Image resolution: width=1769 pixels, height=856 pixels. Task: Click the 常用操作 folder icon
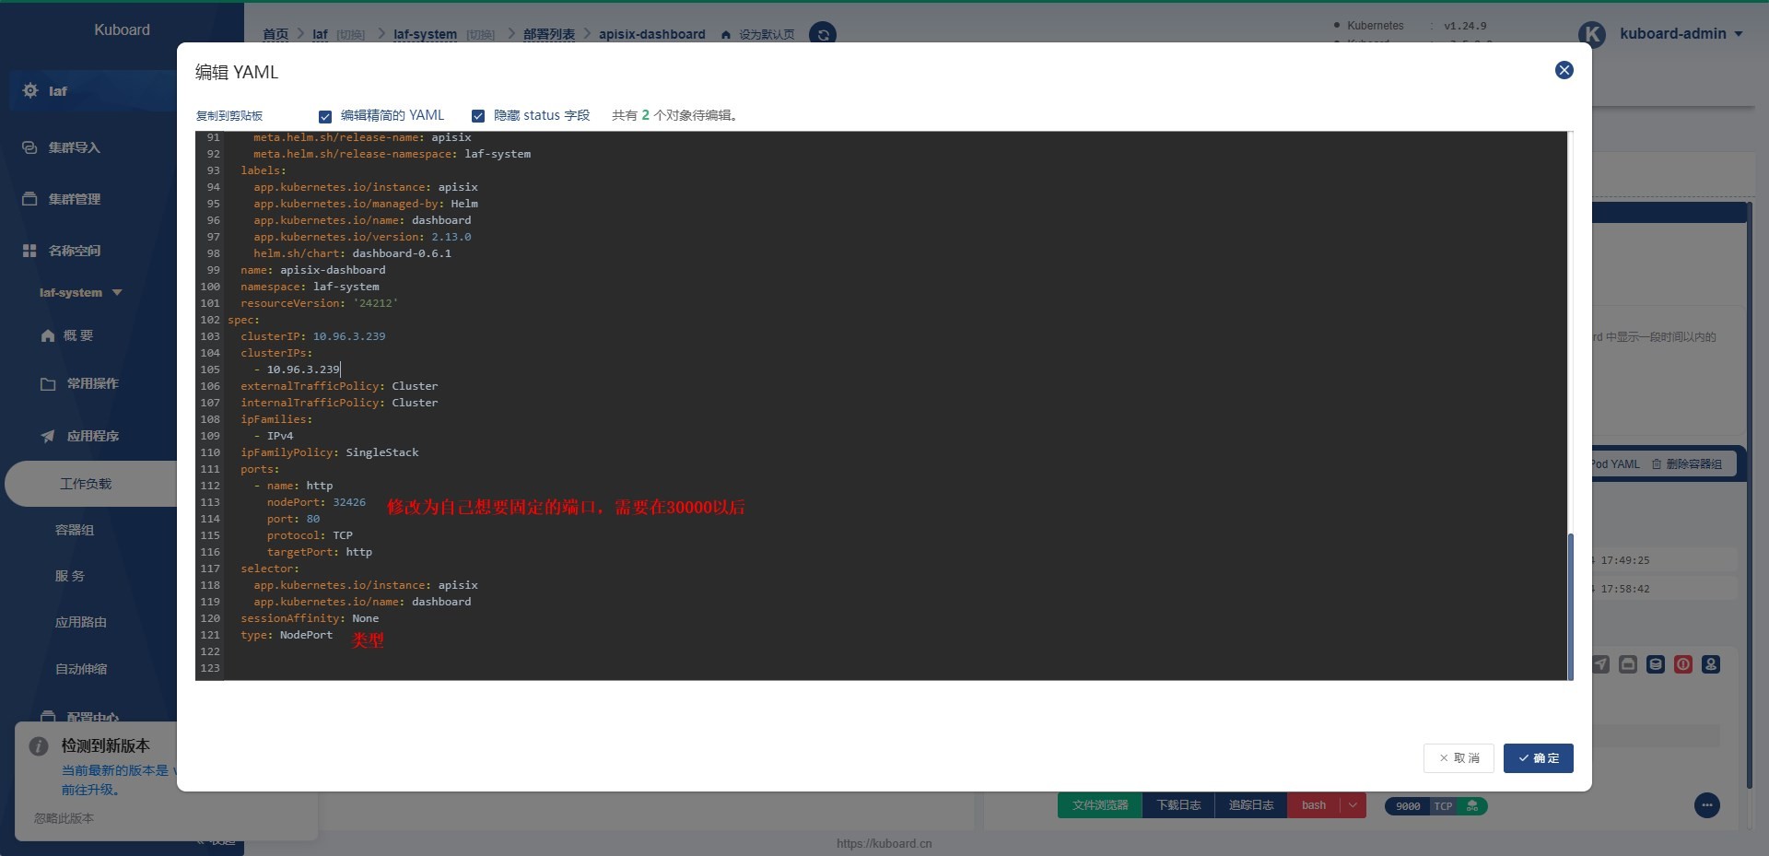pos(48,384)
